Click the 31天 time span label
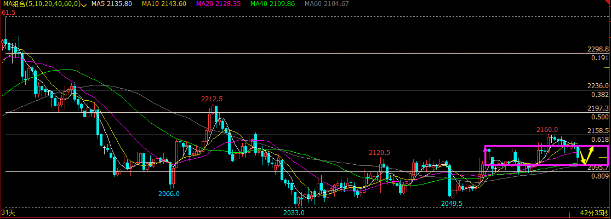 click(8, 212)
